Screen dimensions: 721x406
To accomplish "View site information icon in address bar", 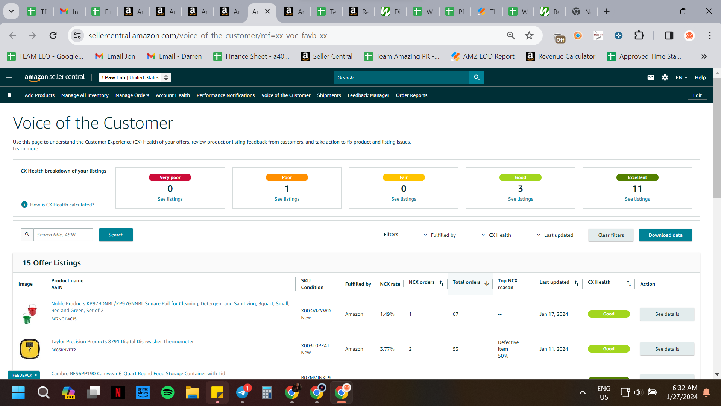I will [77, 36].
